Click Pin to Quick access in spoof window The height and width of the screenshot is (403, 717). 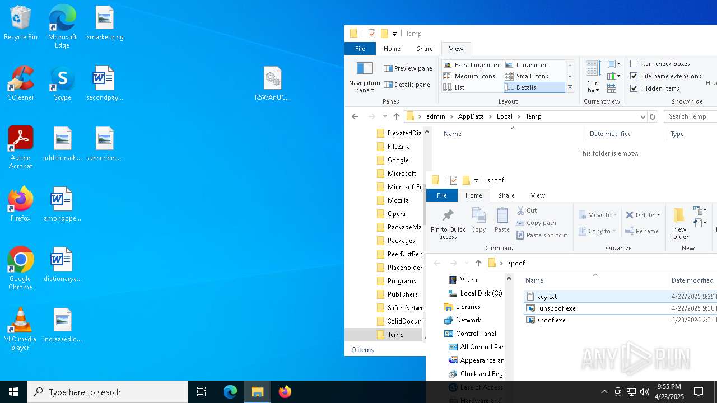pyautogui.click(x=448, y=224)
